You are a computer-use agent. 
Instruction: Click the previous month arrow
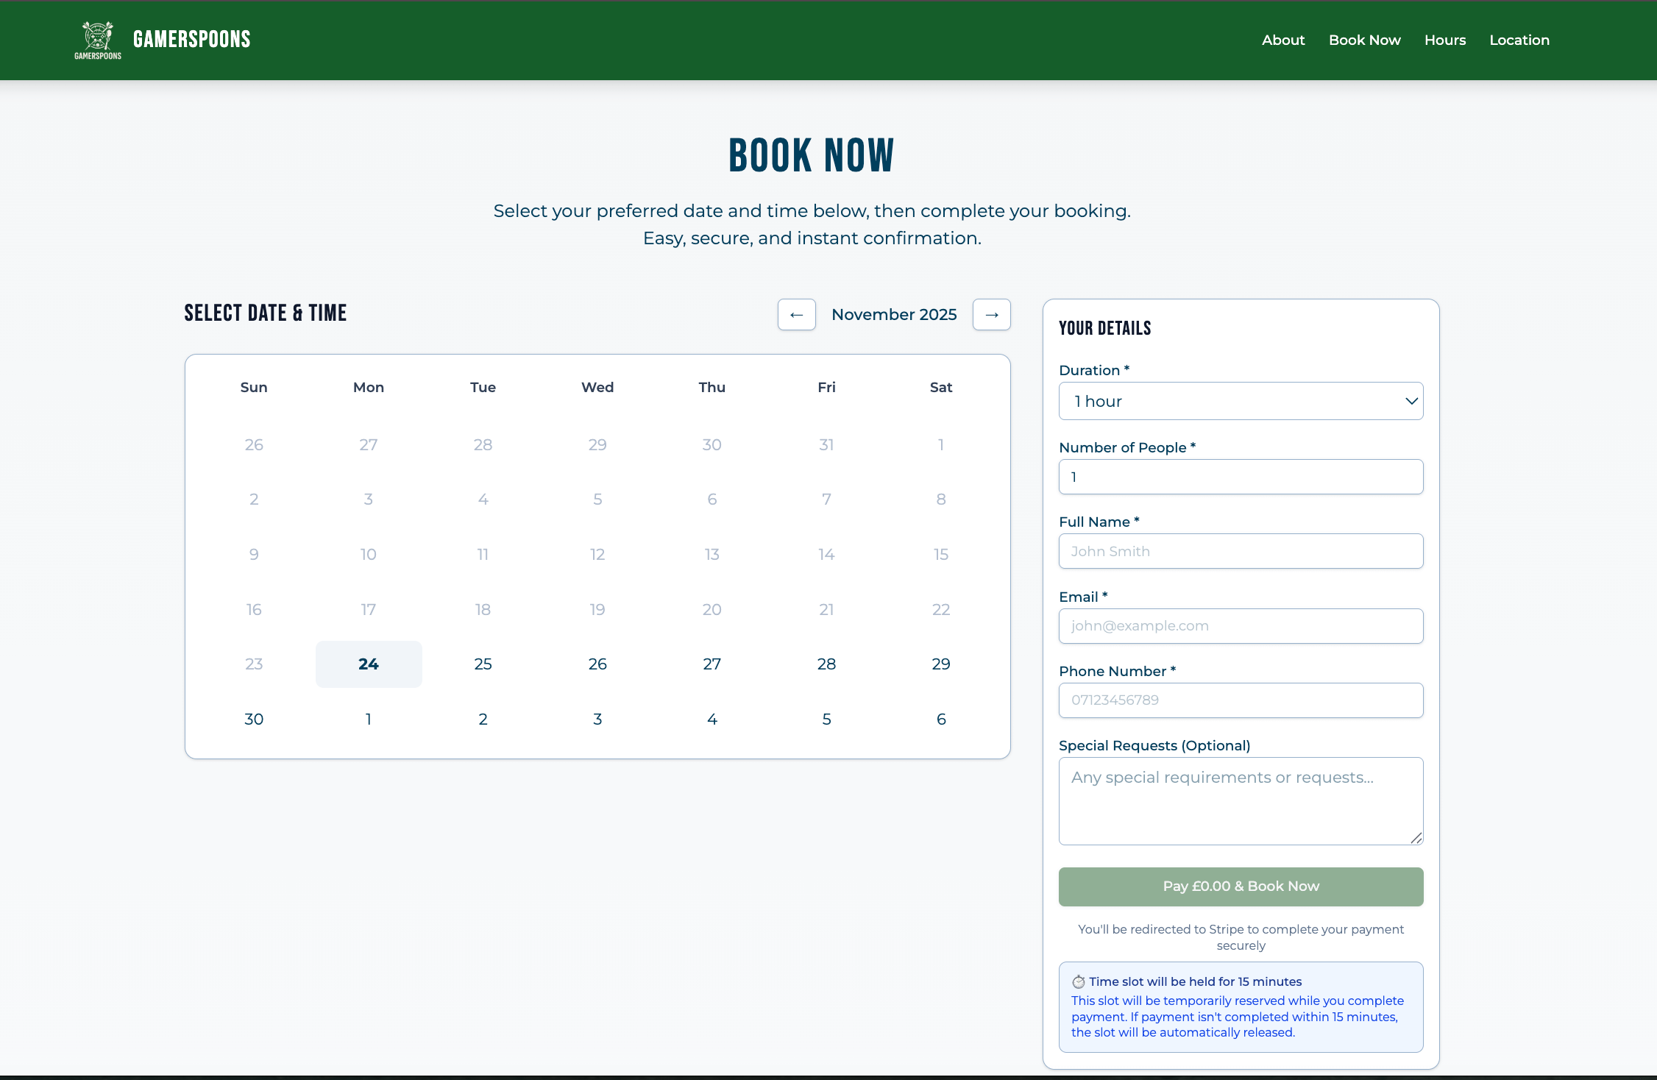tap(796, 314)
